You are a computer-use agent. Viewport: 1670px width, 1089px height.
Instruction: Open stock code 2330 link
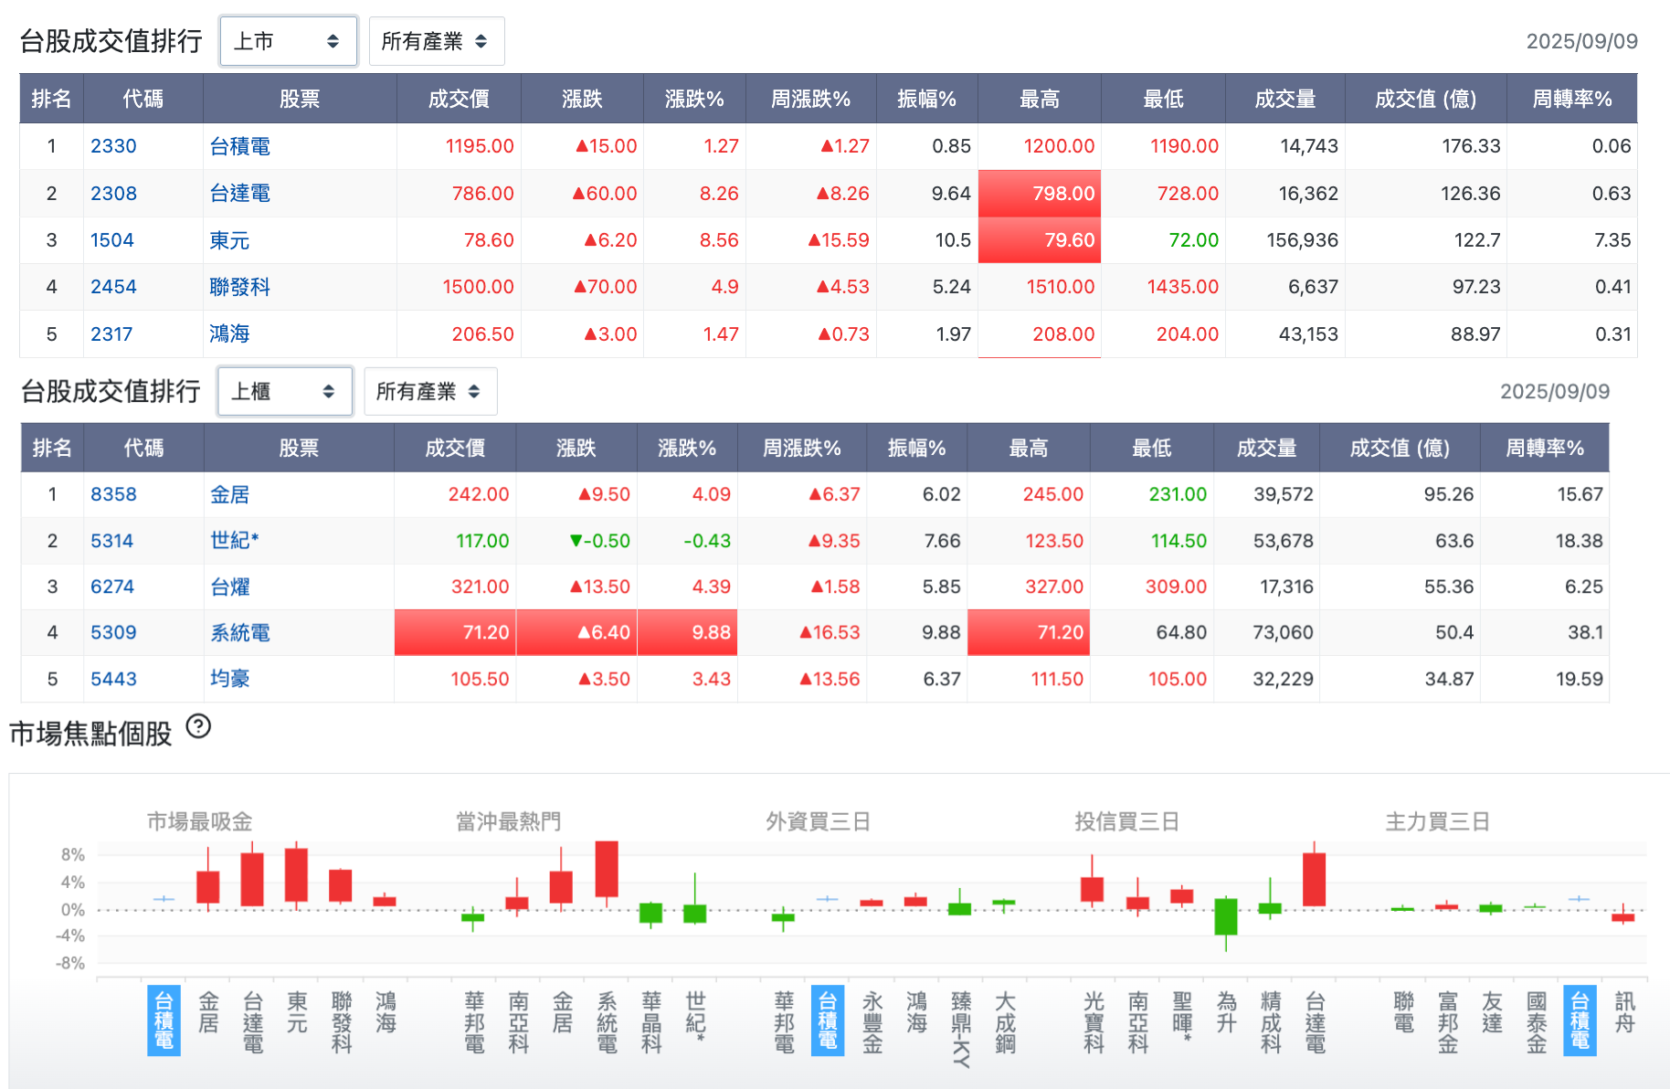[x=113, y=146]
